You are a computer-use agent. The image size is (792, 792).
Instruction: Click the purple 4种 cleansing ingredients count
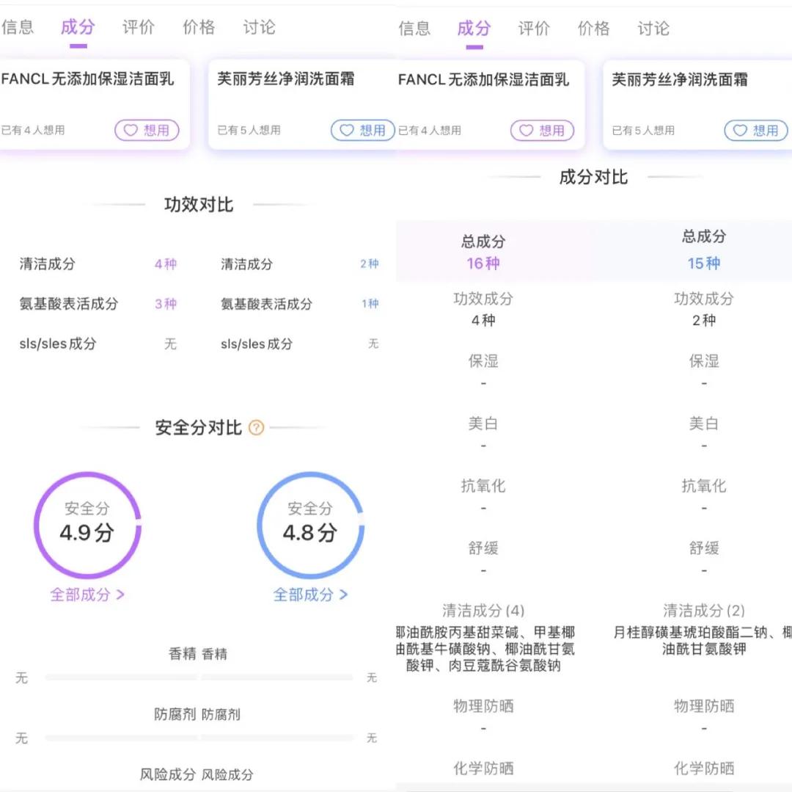click(164, 264)
